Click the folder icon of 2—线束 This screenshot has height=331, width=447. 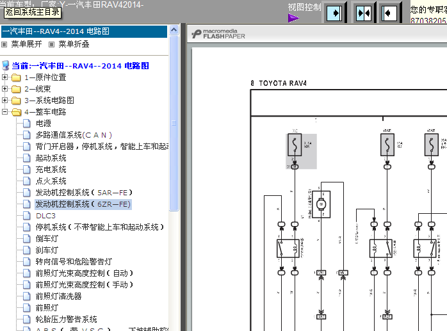(x=16, y=89)
